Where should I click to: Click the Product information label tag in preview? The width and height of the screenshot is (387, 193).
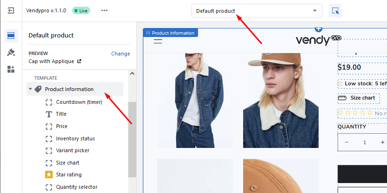[x=170, y=33]
